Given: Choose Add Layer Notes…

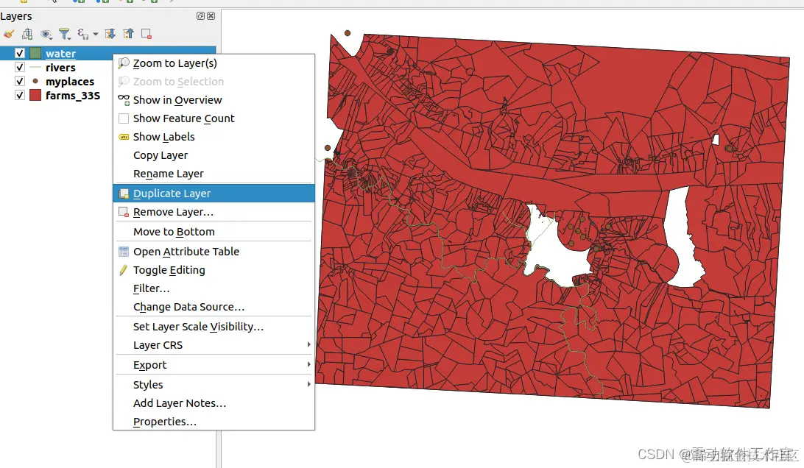Looking at the screenshot, I should coord(214,403).
